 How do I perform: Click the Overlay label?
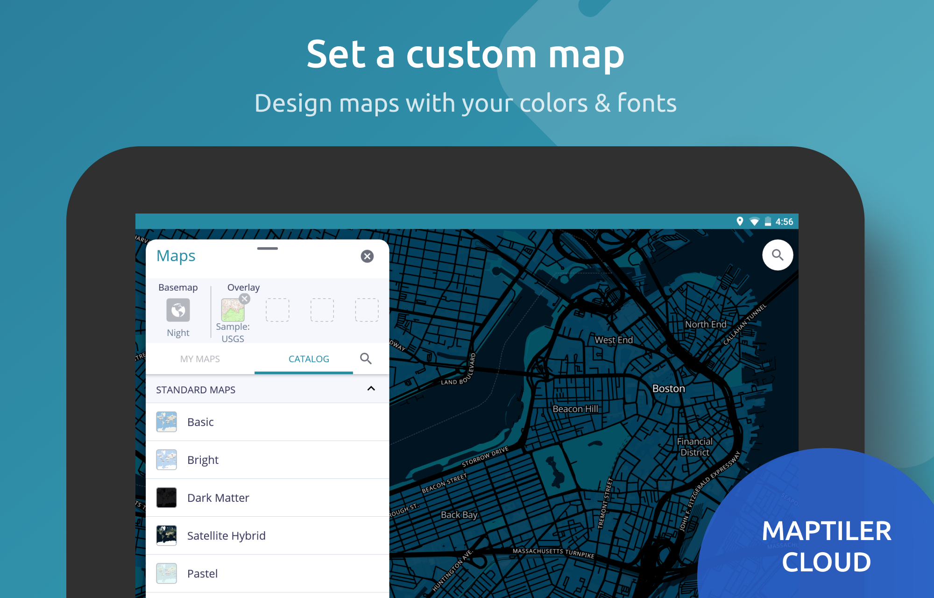[x=243, y=287]
